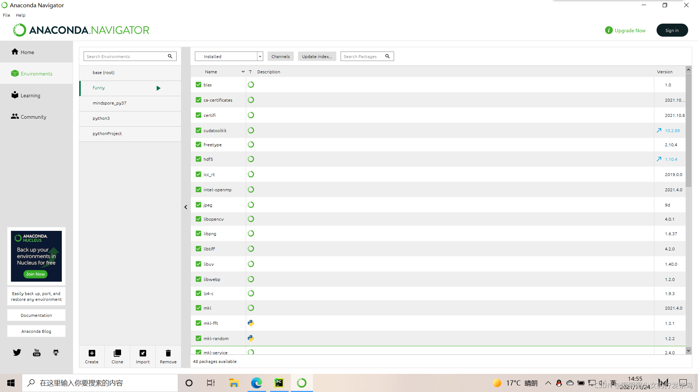Click the Environments section icon
The image size is (698, 392).
pos(15,73)
